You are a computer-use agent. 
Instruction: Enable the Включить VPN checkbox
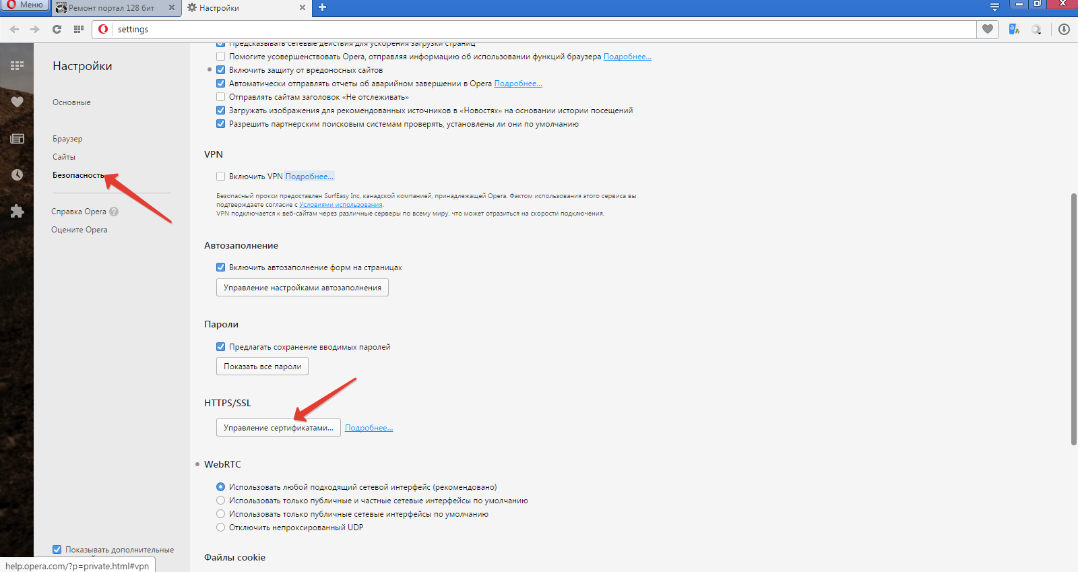tap(220, 177)
